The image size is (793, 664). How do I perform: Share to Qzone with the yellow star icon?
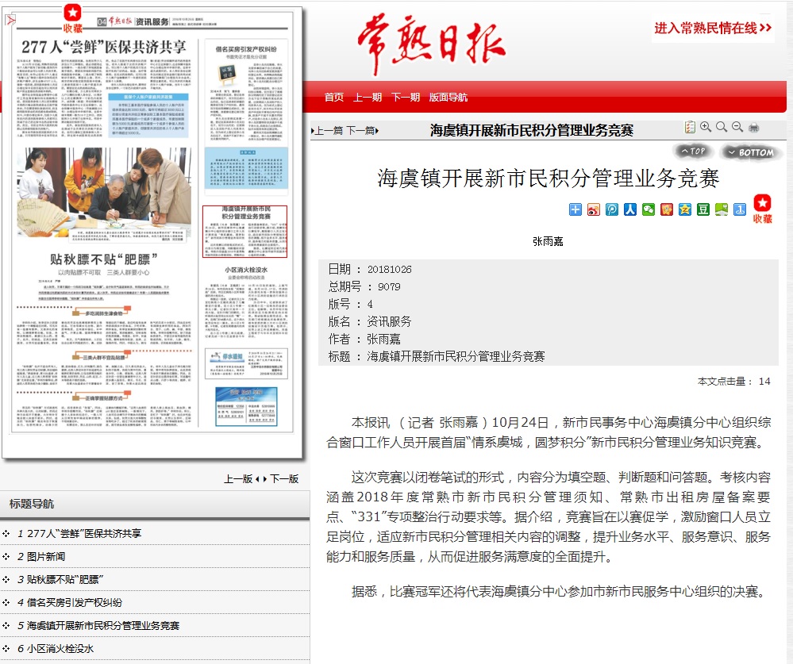pos(685,209)
